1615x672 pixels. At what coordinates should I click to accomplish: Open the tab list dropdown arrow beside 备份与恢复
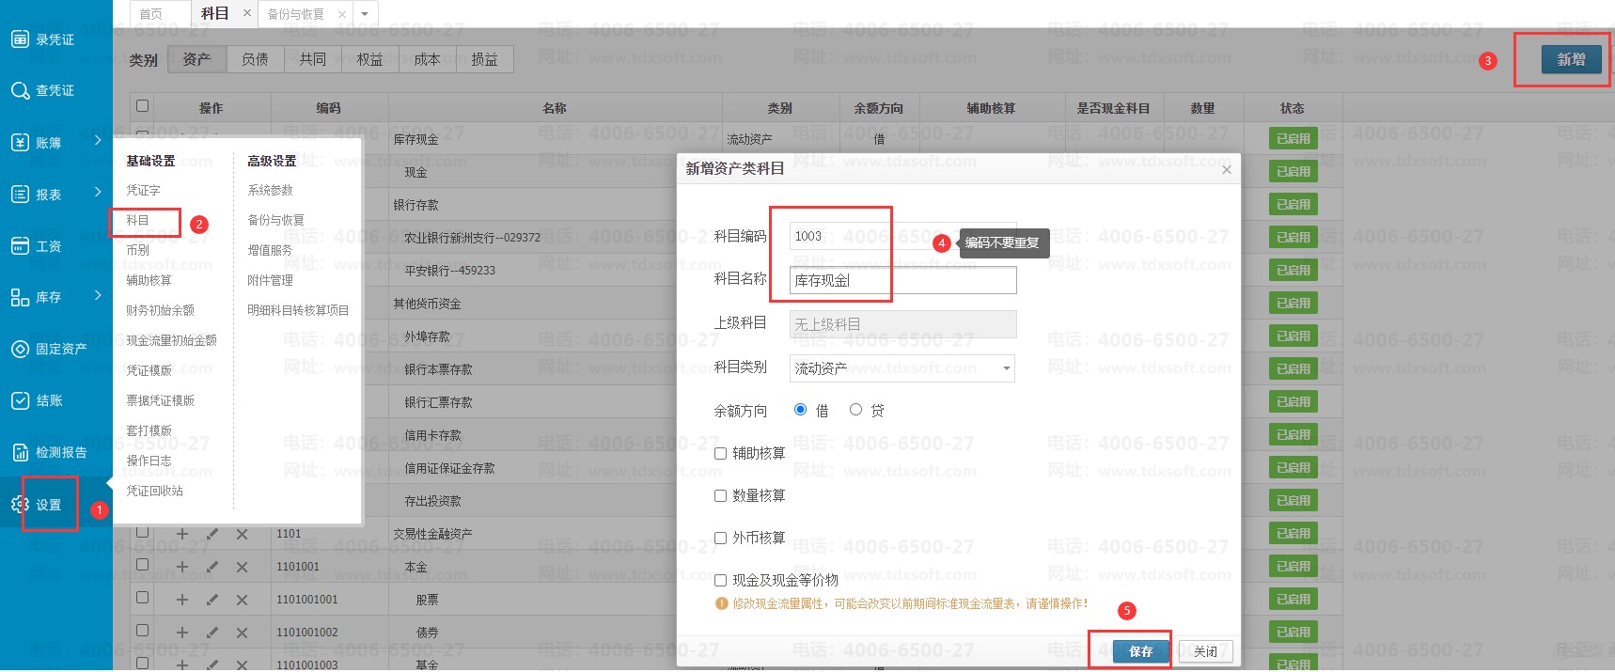pyautogui.click(x=365, y=14)
